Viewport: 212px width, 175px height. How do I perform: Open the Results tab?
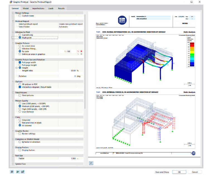61,8
